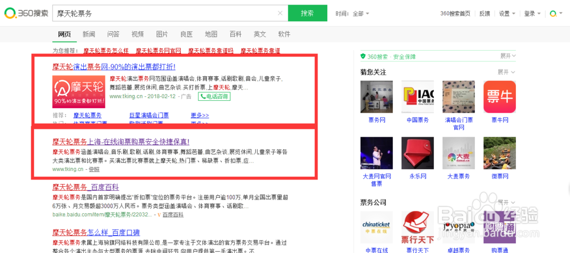Open the 大麦票务 logo thumbnail
Screen dimensions: 570x253
(x=458, y=153)
